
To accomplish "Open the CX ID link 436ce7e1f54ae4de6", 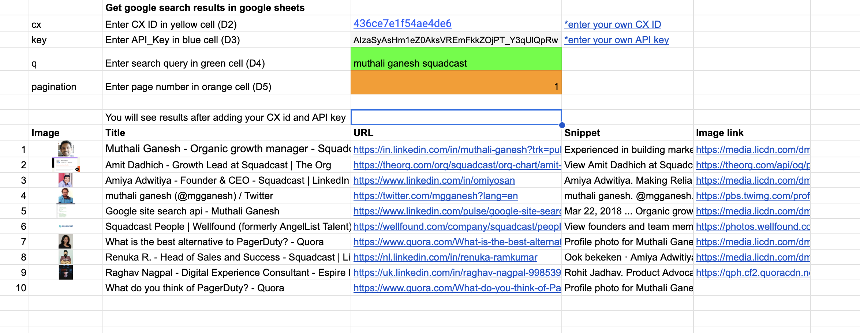I will 402,23.
